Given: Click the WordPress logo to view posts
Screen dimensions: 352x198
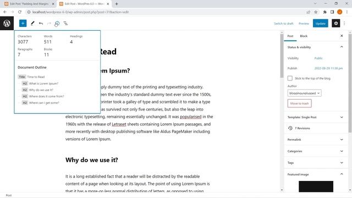Looking at the screenshot, I should click(x=7, y=23).
